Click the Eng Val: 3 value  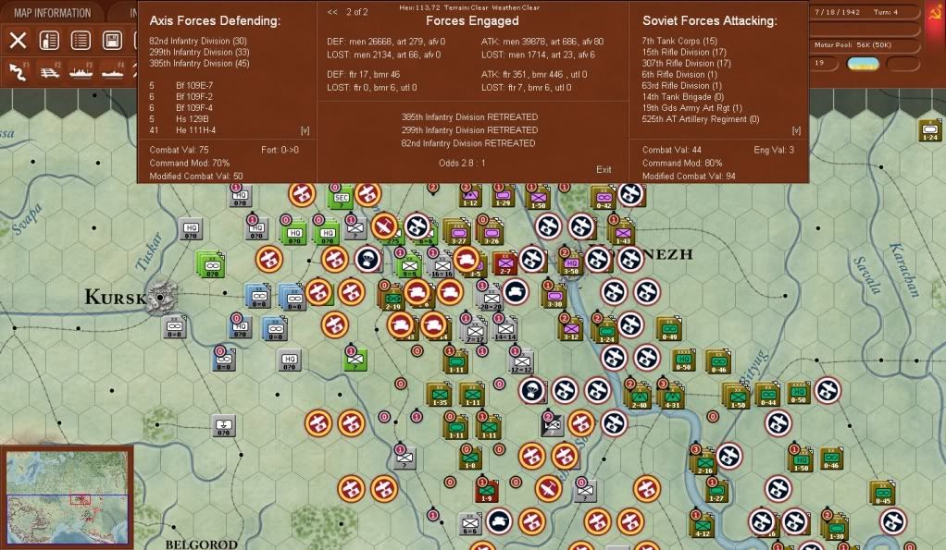coord(774,150)
